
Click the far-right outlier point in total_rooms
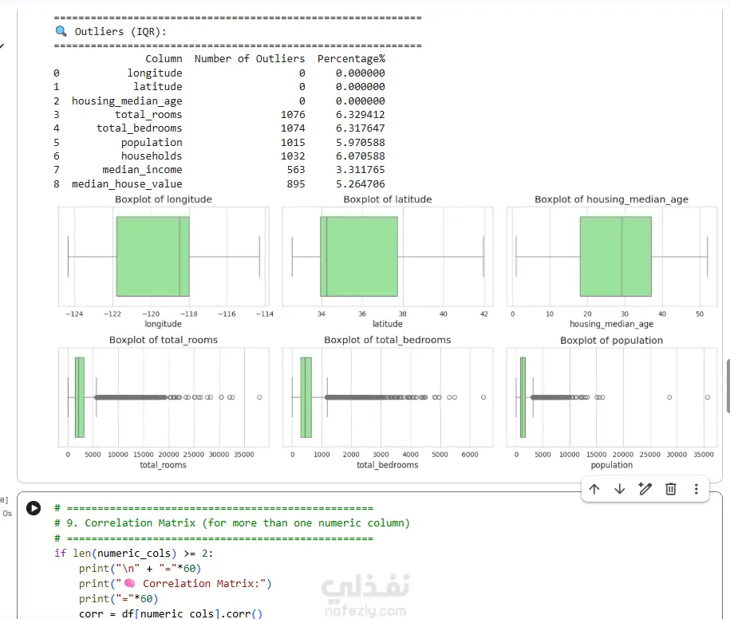pyautogui.click(x=259, y=397)
